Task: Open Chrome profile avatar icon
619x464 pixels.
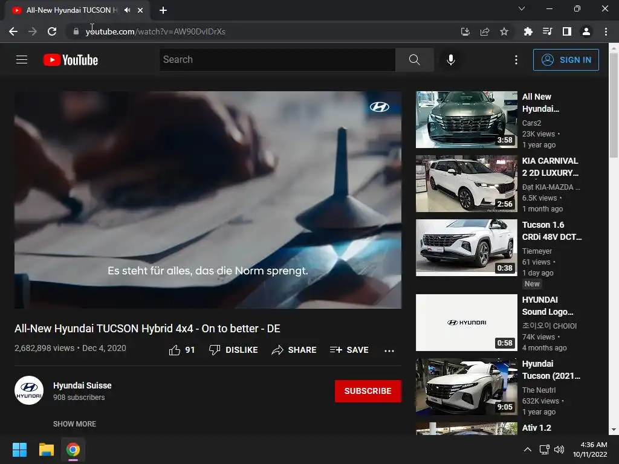Action: coord(586,31)
